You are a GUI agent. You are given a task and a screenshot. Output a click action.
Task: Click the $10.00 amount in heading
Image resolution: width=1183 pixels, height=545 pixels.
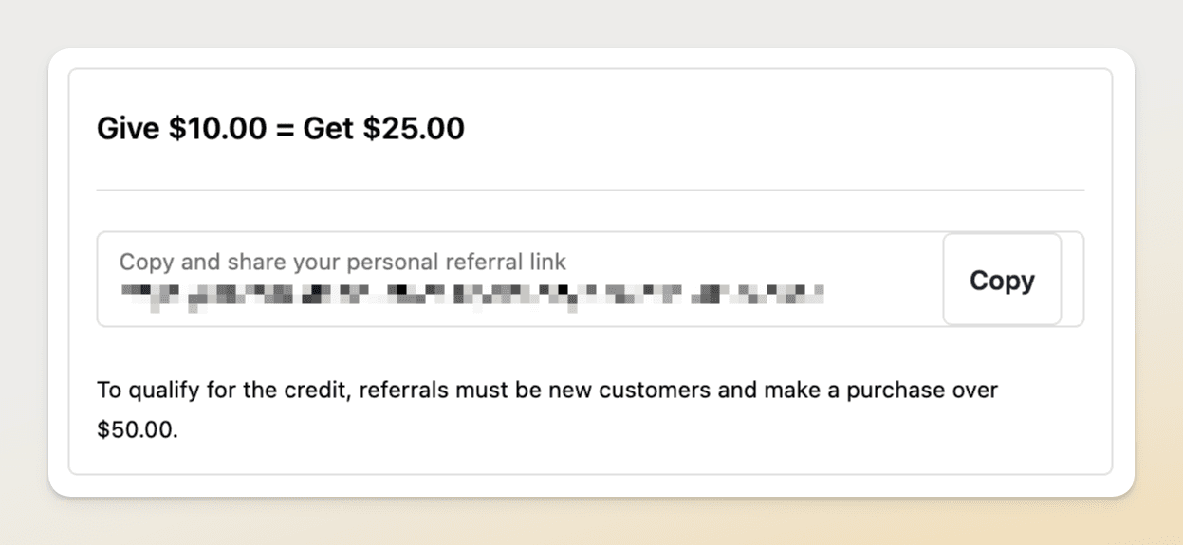point(217,128)
